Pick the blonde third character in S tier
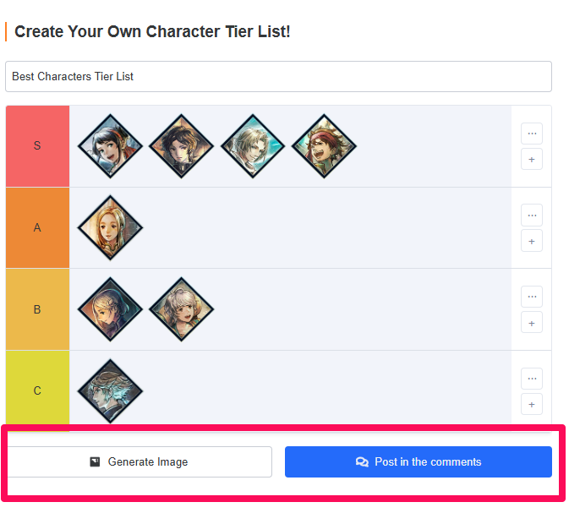Screen dimensions: 569x513 253,146
